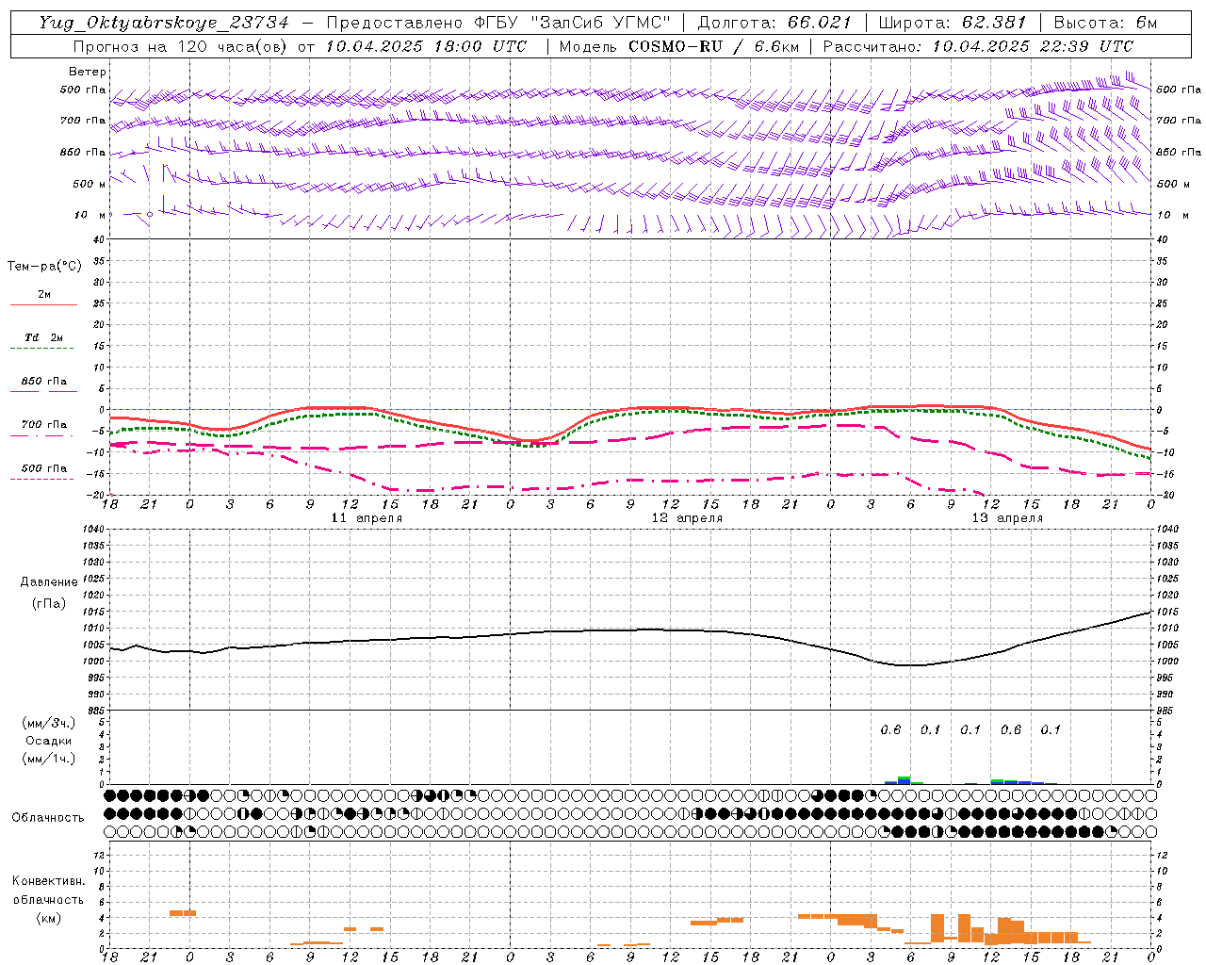Click the line sample under 2м legend
Viewport: 1206px width, 965px height.
tap(43, 305)
